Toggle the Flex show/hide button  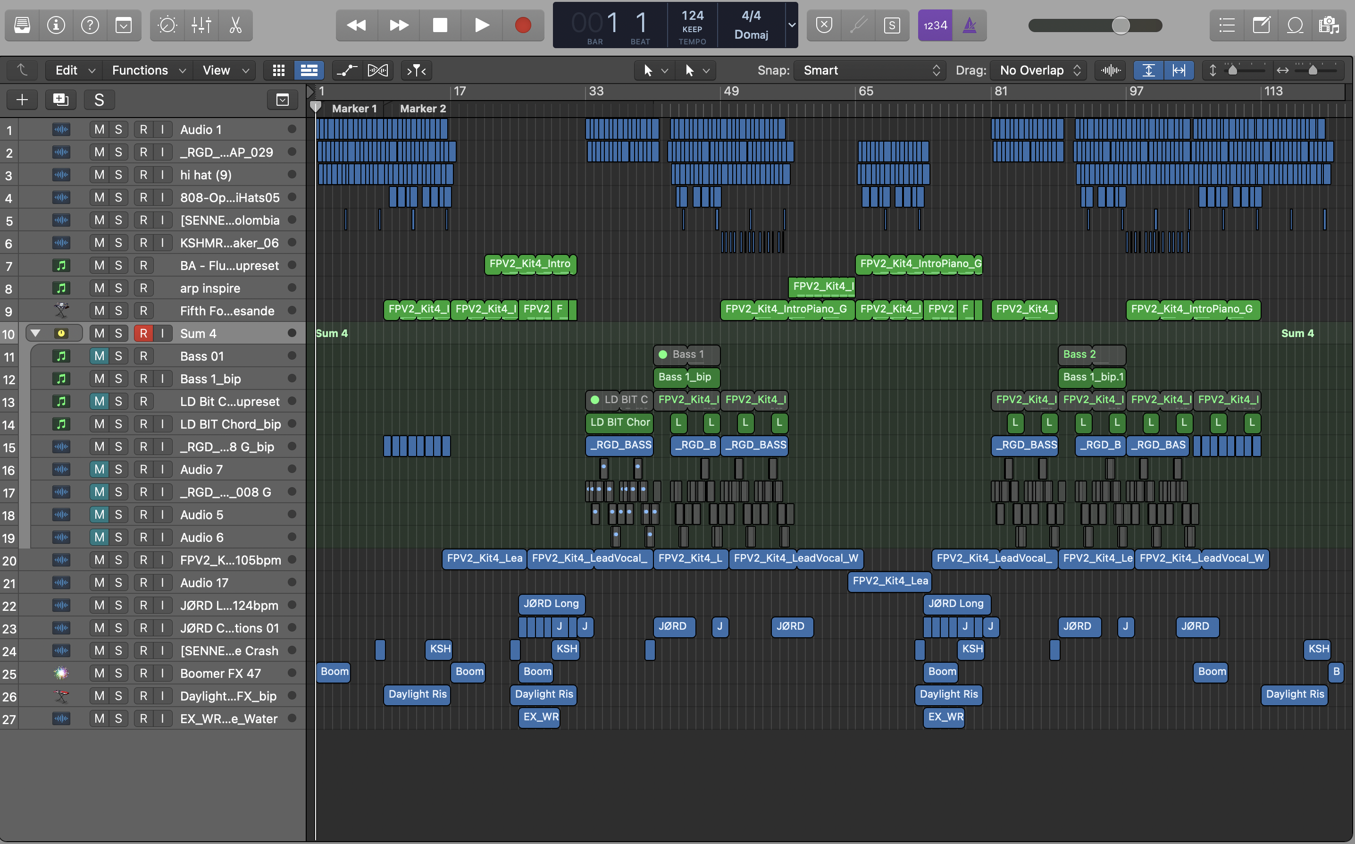(377, 70)
